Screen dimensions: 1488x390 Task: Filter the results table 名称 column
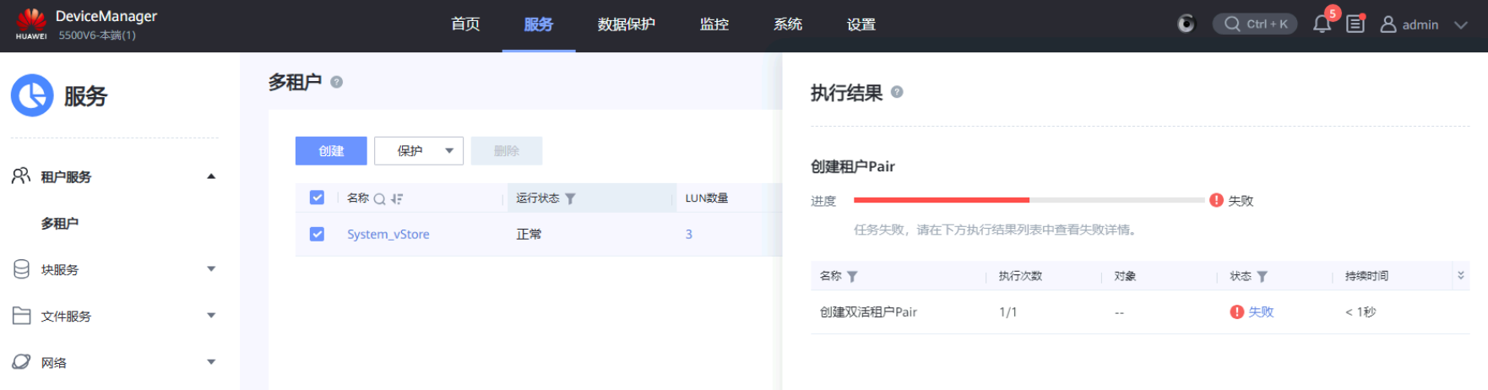pos(852,277)
